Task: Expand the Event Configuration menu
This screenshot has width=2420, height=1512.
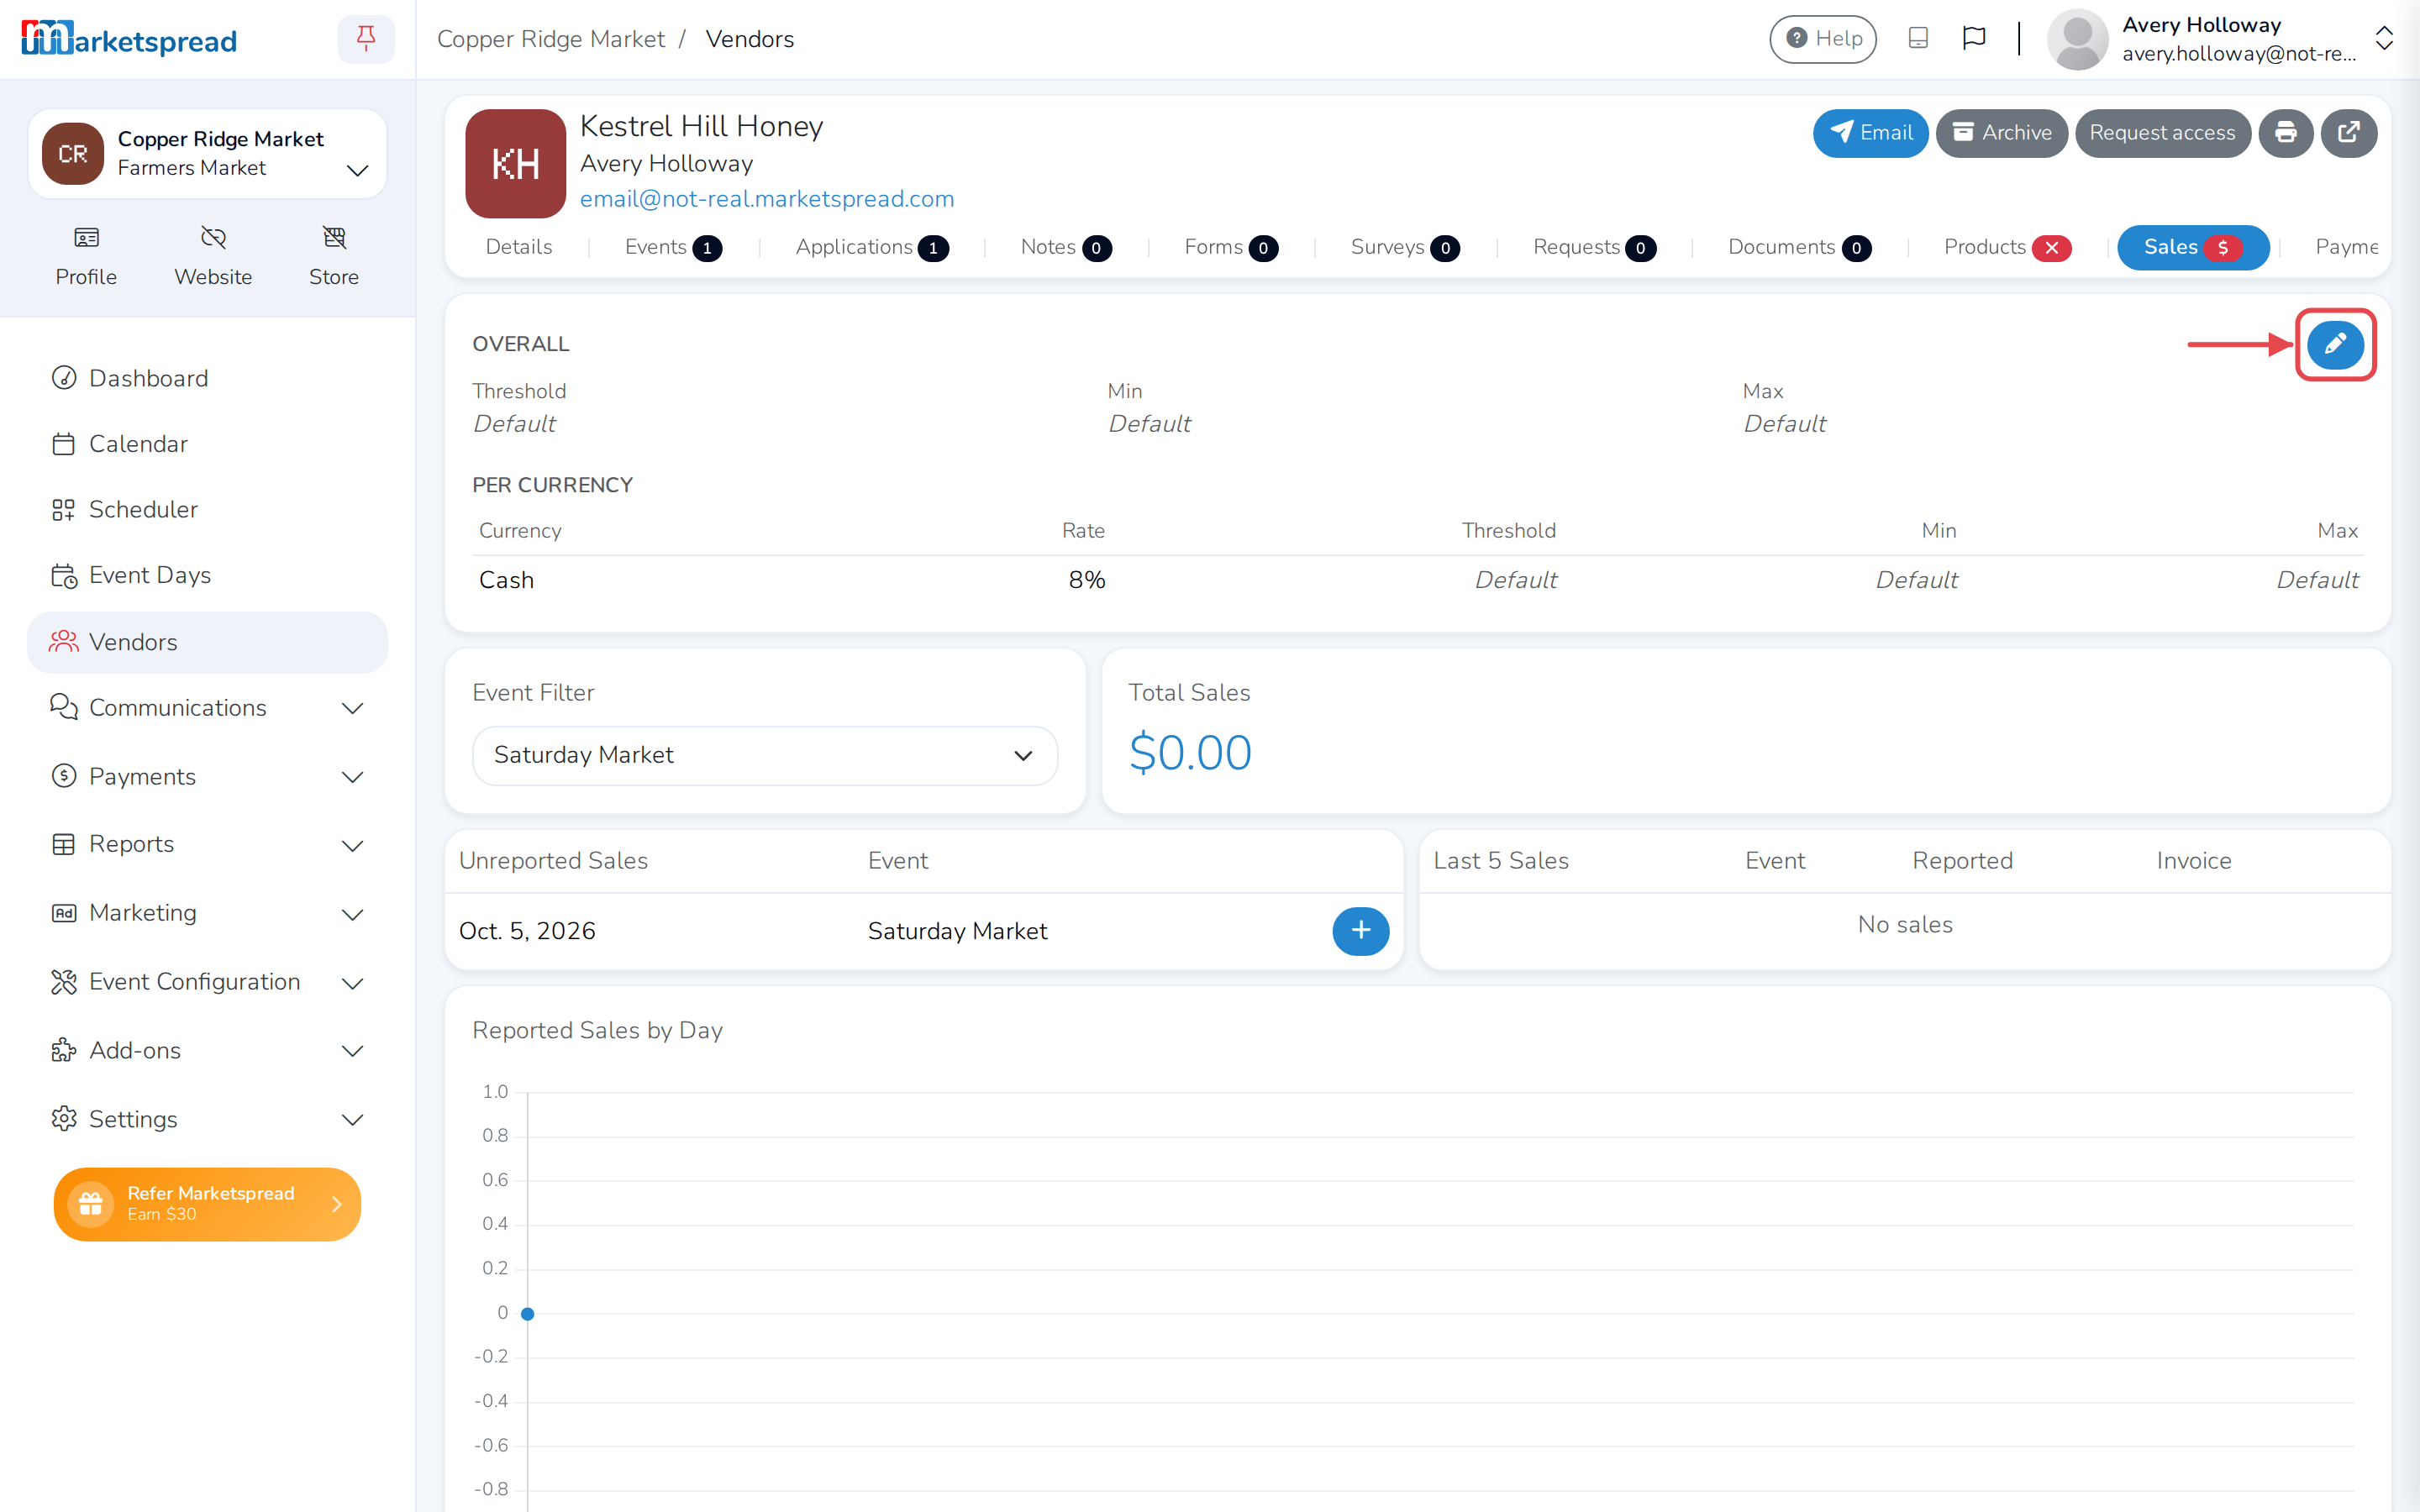Action: click(207, 982)
